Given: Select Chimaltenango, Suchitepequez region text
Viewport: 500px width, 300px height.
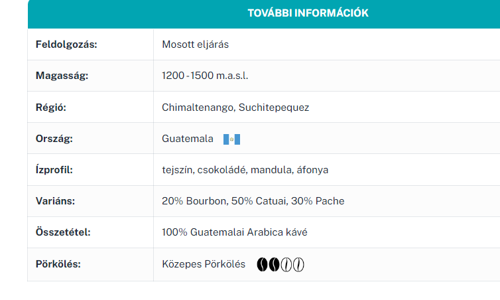Looking at the screenshot, I should (235, 108).
